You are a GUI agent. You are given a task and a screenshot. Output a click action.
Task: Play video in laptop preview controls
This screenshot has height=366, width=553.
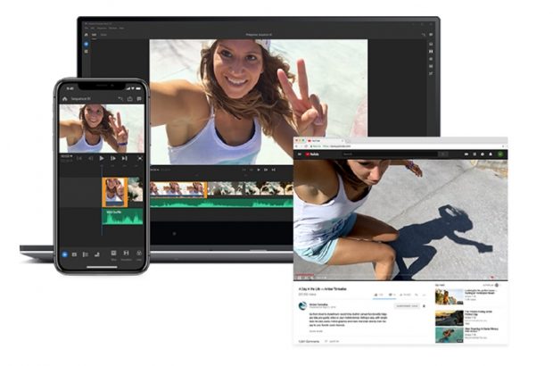coord(259,170)
